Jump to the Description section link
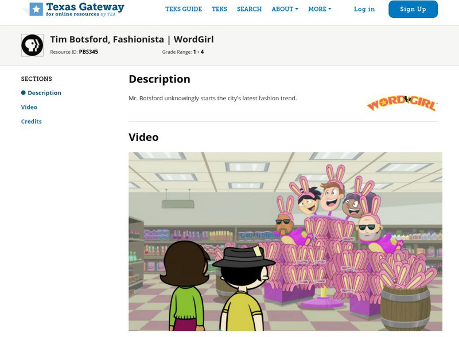 click(44, 93)
